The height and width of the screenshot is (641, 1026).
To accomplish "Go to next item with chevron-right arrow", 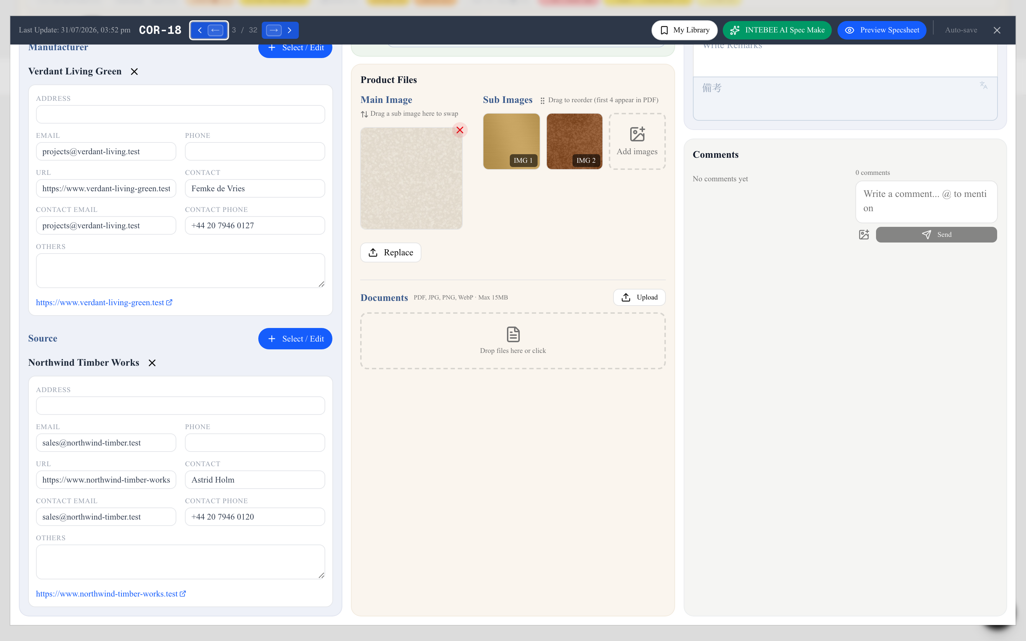I will tap(290, 30).
